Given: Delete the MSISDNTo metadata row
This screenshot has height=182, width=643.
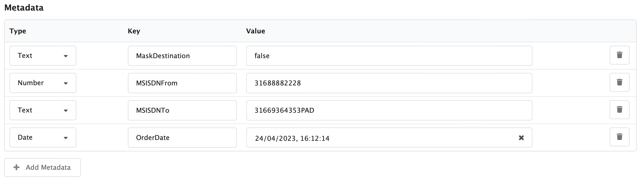Looking at the screenshot, I should [620, 110].
